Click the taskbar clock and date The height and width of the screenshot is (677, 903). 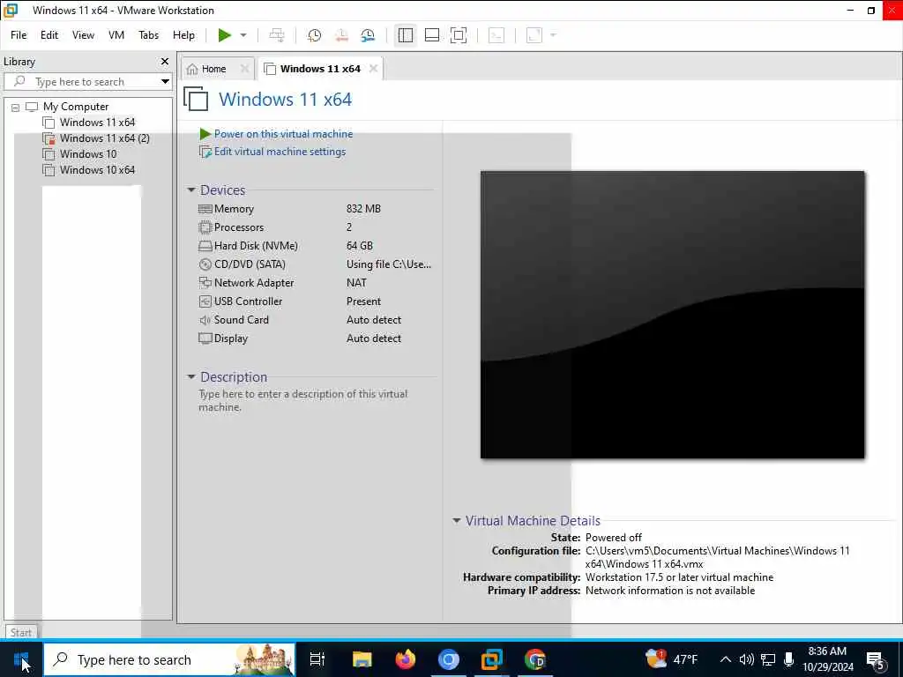click(x=827, y=659)
